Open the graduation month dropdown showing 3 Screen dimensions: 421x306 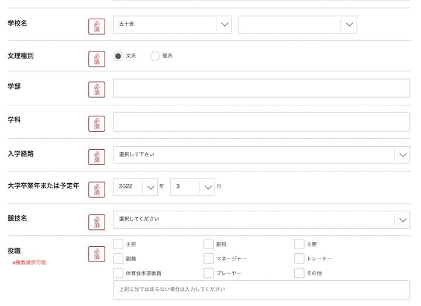tap(193, 187)
